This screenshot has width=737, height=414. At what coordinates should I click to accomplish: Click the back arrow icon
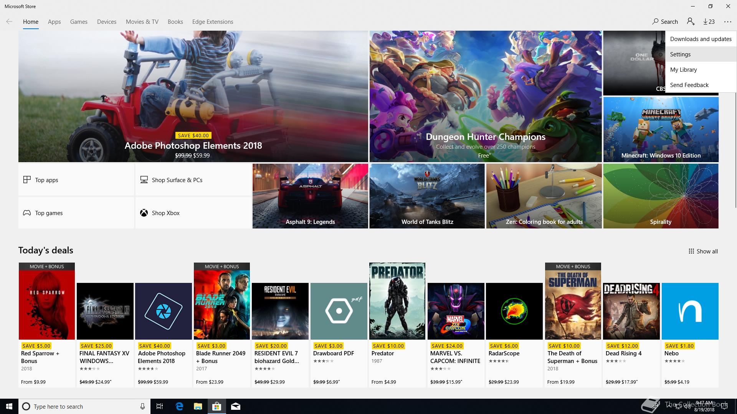pyautogui.click(x=9, y=21)
